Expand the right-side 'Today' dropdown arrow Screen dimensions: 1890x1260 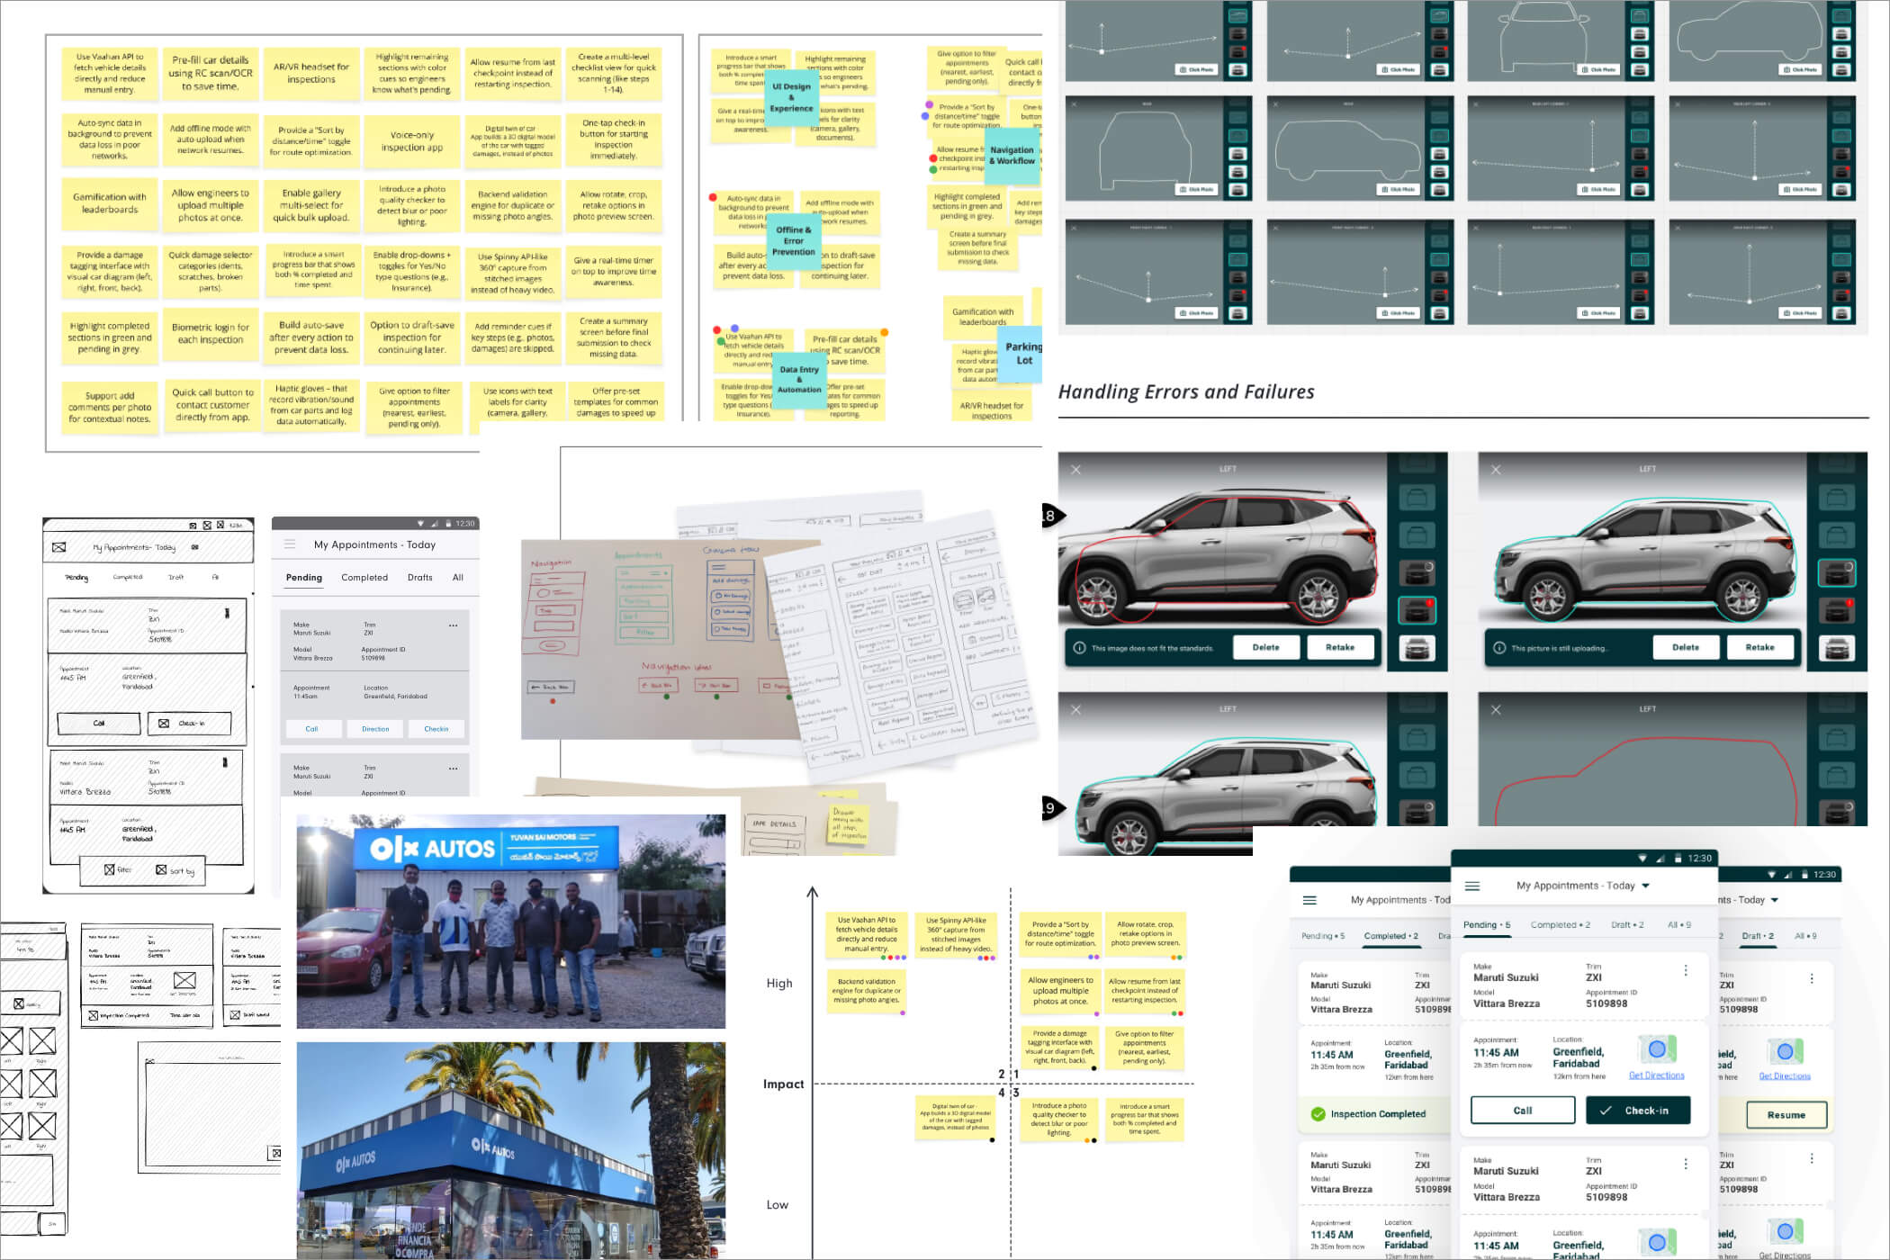pos(1775,900)
